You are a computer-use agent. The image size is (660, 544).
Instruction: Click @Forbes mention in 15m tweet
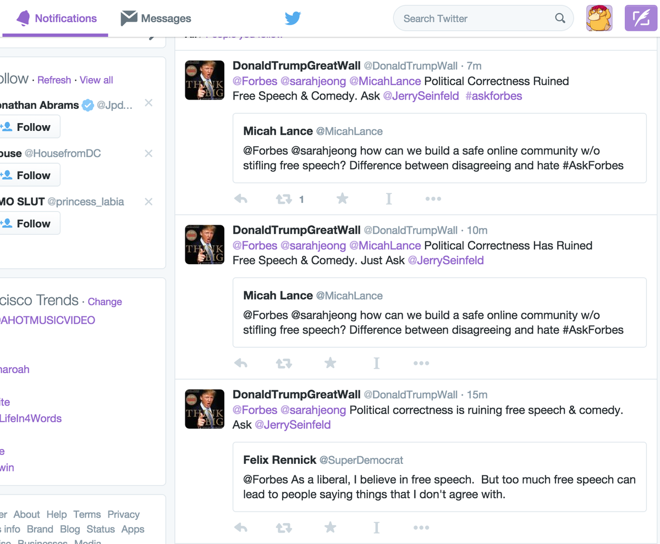pyautogui.click(x=255, y=410)
